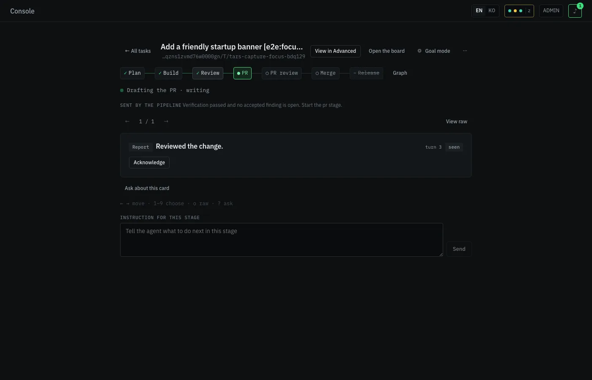Go back to All tasks
The image size is (592, 380).
[x=138, y=51]
